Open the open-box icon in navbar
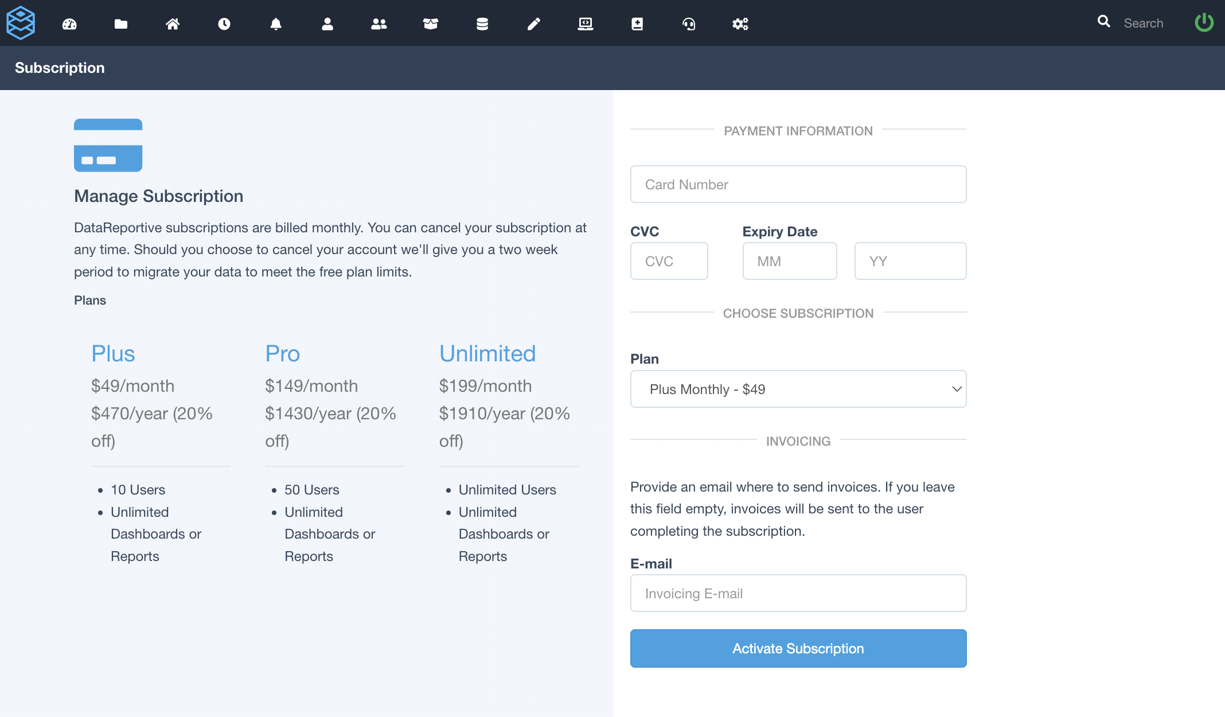This screenshot has width=1225, height=717. (x=431, y=24)
